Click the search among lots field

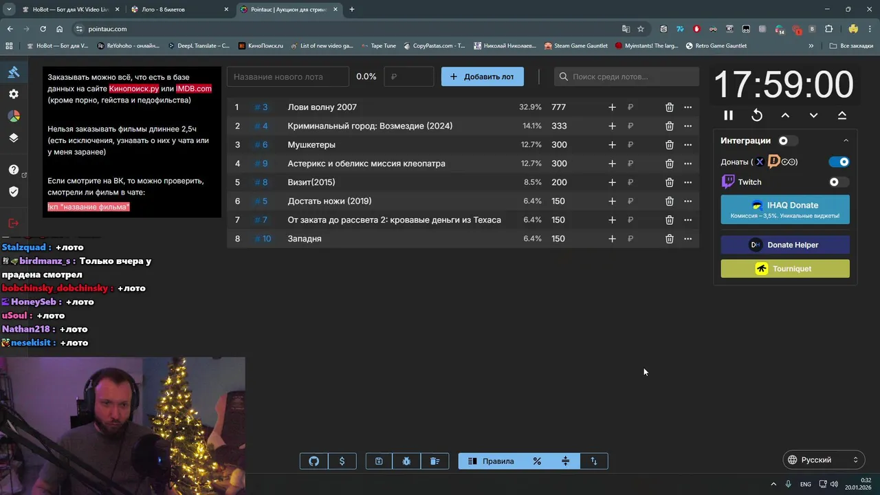click(x=626, y=77)
